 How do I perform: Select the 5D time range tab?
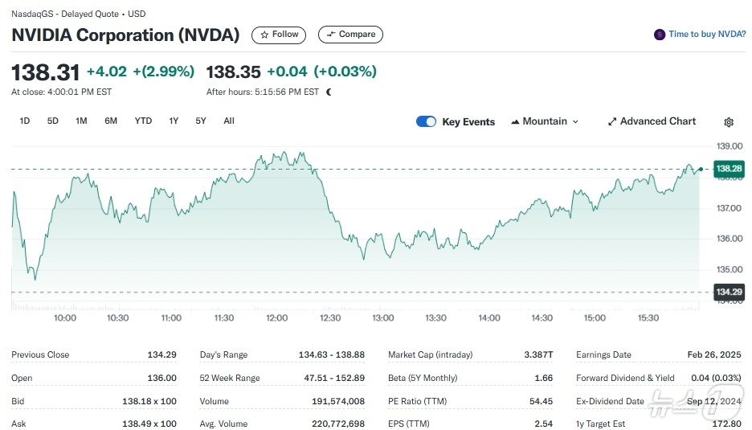(53, 121)
